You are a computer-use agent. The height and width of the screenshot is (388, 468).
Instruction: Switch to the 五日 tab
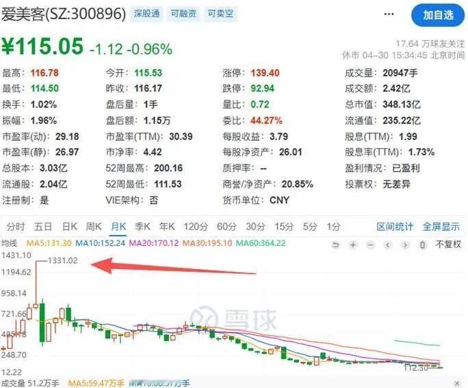[x=42, y=227]
